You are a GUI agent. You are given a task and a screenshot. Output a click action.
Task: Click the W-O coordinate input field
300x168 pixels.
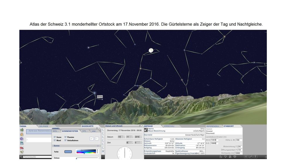214,140
